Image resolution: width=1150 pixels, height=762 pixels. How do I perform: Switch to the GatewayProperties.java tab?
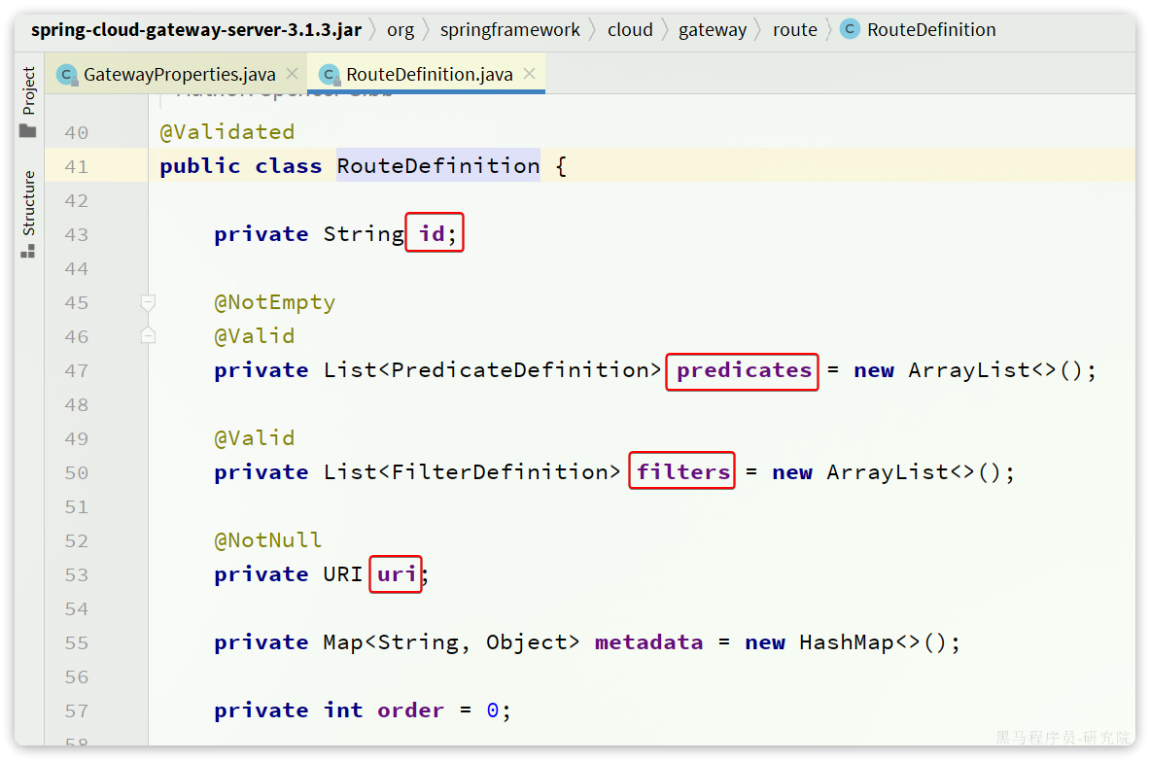tap(179, 75)
